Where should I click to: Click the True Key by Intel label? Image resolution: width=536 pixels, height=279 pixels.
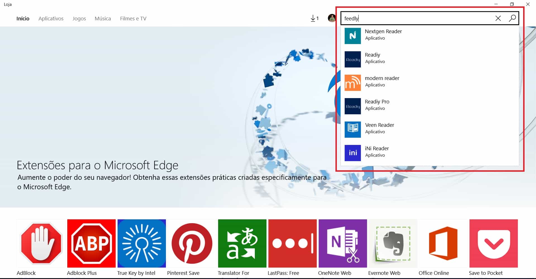[136, 273]
